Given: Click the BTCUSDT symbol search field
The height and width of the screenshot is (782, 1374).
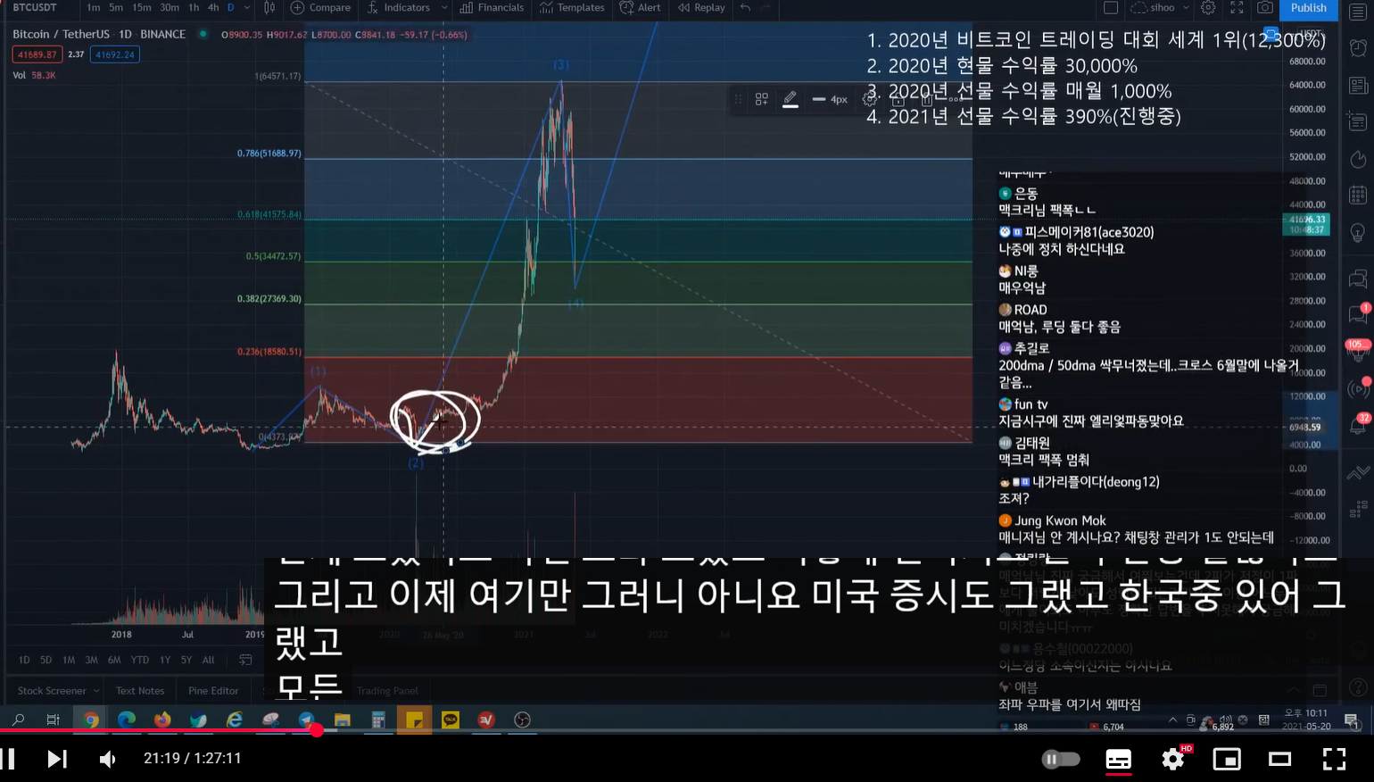Looking at the screenshot, I should 36,8.
